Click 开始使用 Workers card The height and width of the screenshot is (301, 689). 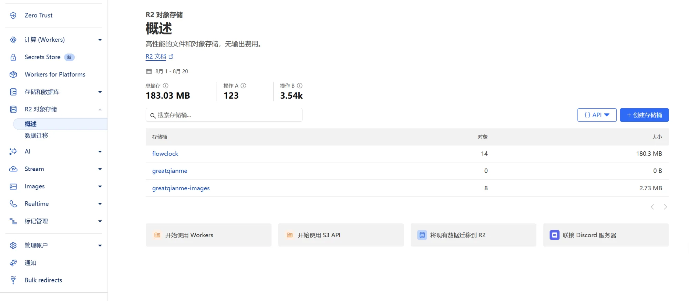pos(208,235)
